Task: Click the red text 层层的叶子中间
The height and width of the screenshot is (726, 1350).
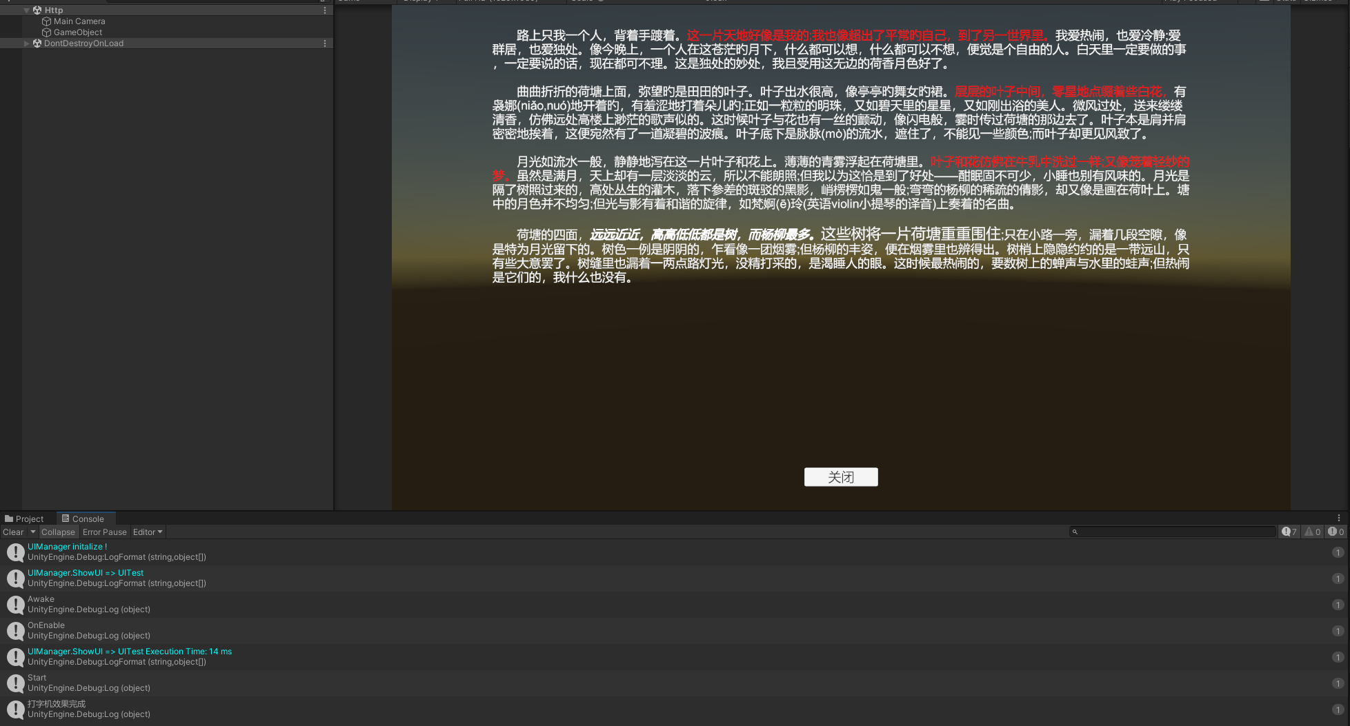Action: 998,92
